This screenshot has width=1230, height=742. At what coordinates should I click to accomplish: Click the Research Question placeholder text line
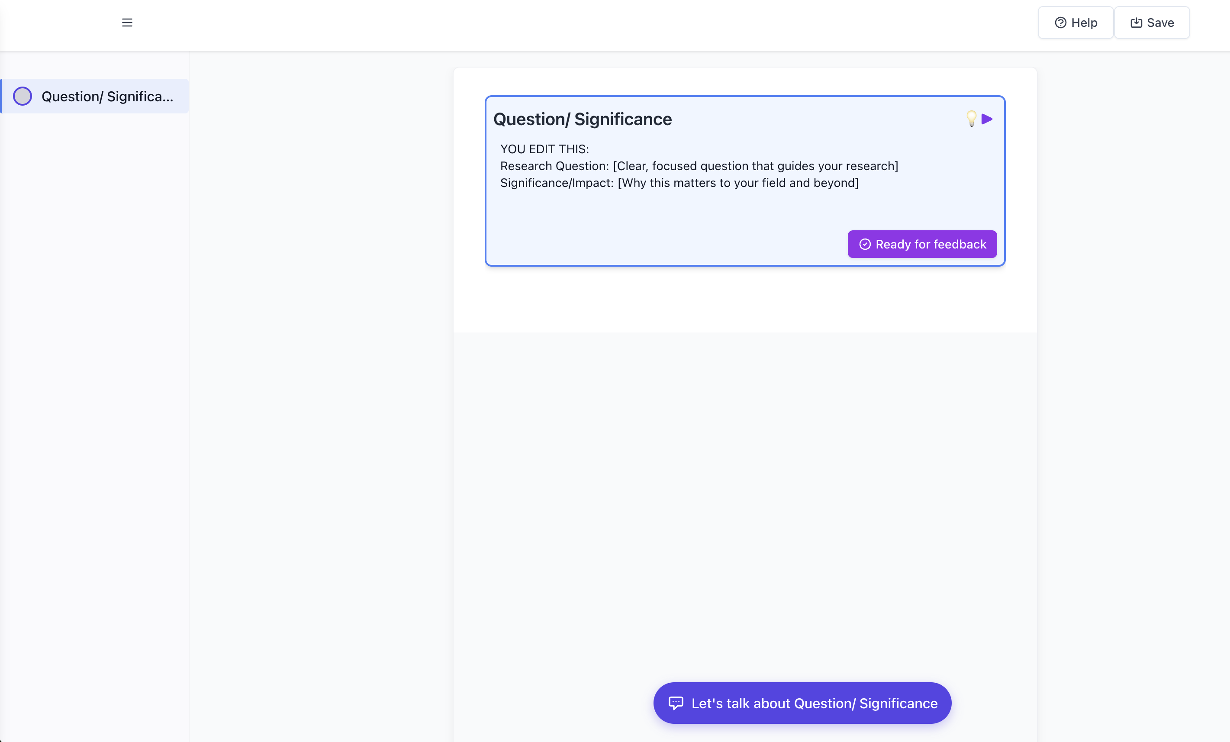tap(699, 166)
